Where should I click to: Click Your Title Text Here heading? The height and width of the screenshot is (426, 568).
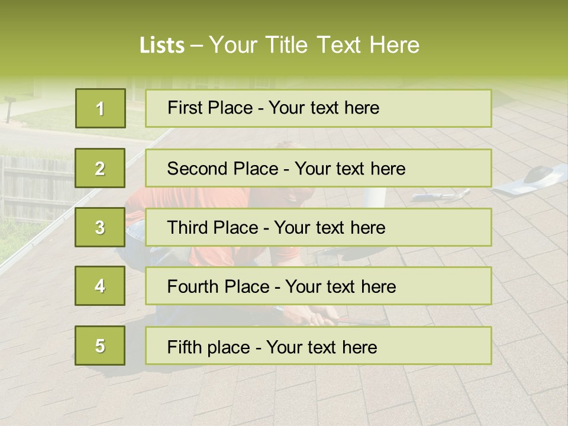(x=314, y=45)
